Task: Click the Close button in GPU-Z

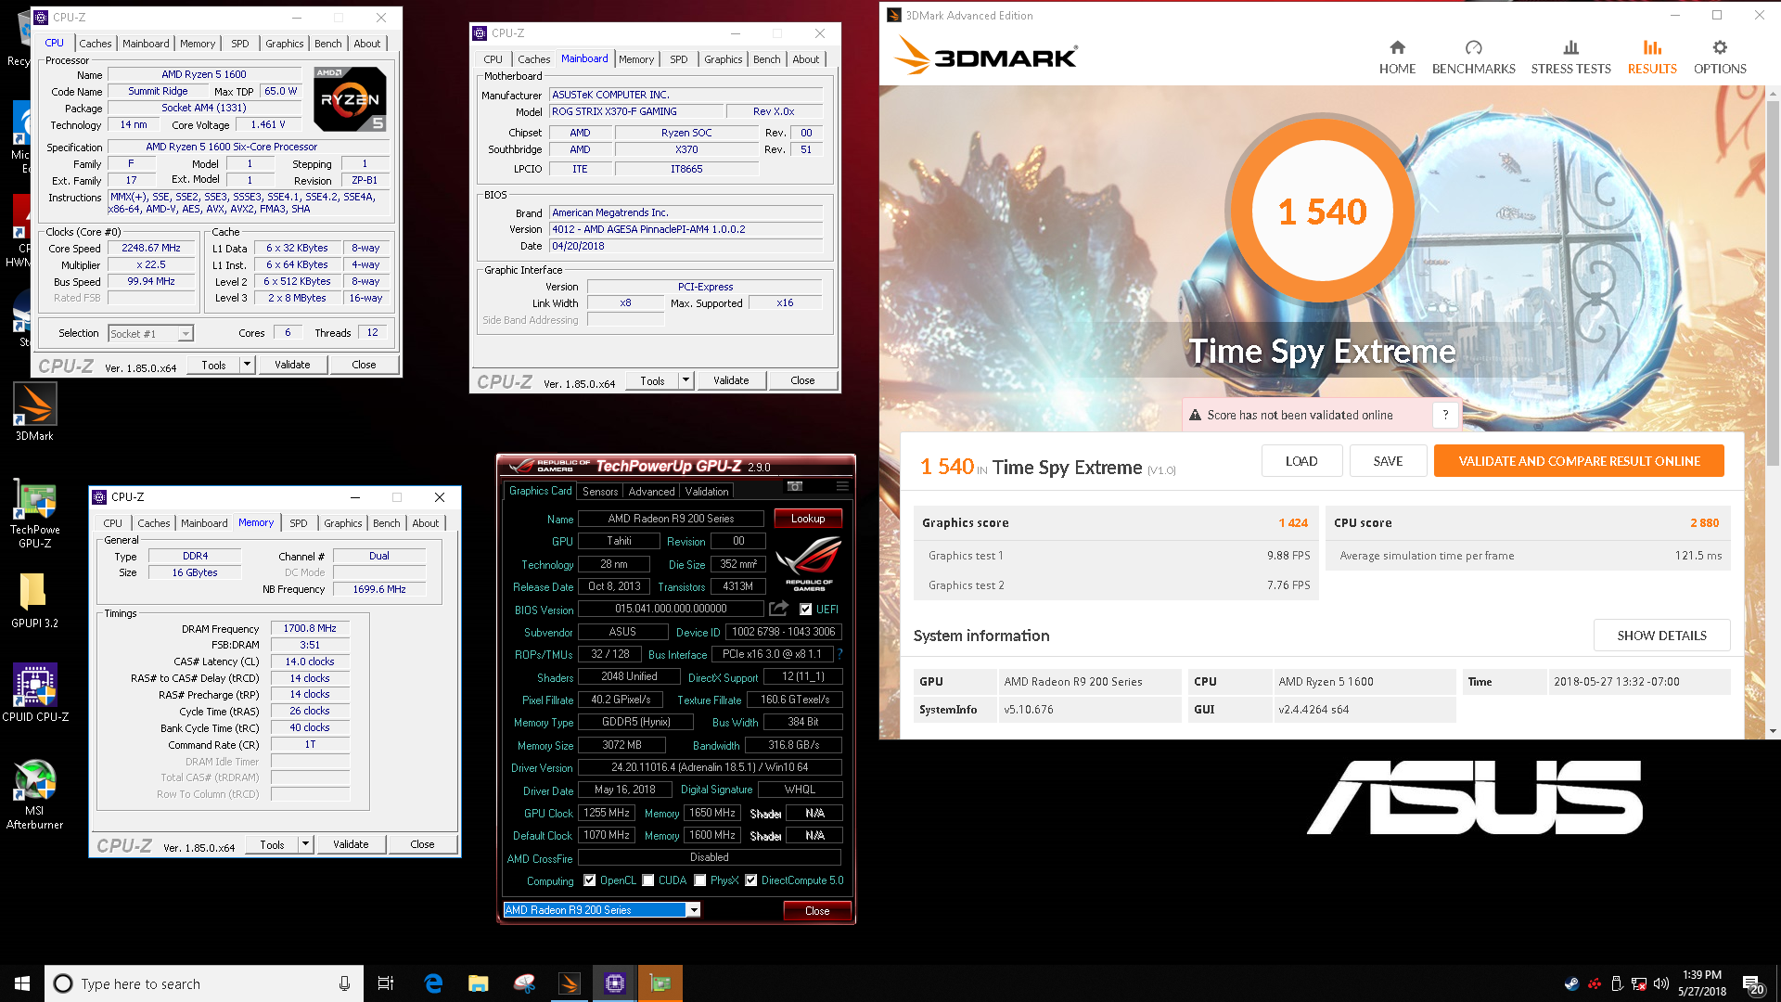Action: [x=817, y=911]
